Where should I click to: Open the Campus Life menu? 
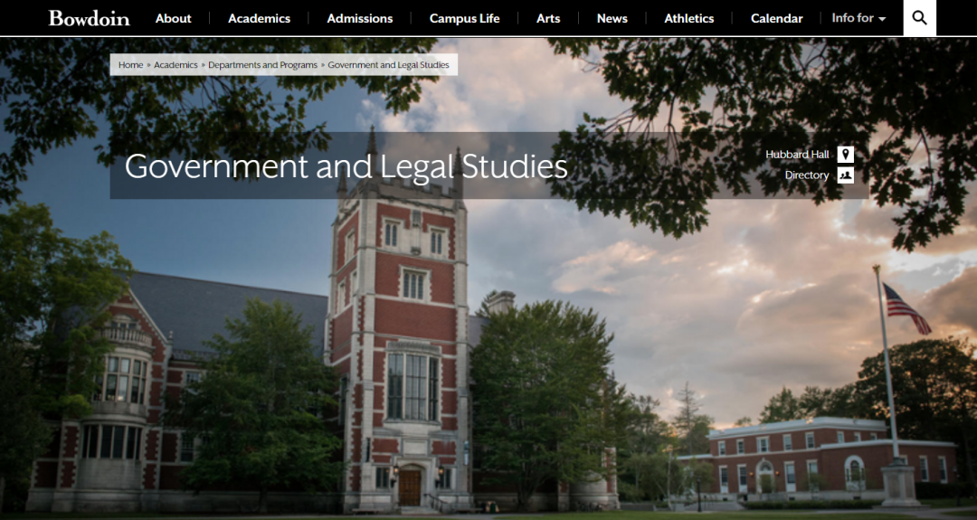pyautogui.click(x=464, y=19)
